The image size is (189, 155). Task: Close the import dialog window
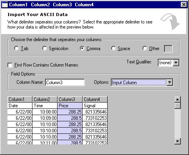[x=184, y=5]
